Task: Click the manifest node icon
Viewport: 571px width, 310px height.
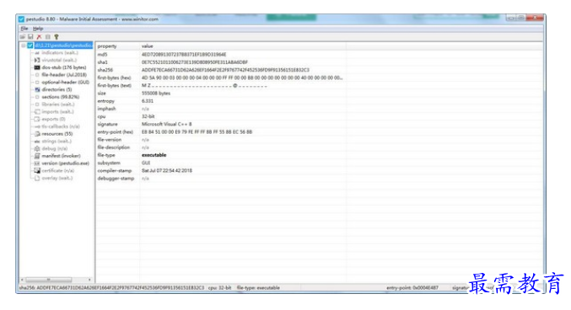Action: pos(37,156)
